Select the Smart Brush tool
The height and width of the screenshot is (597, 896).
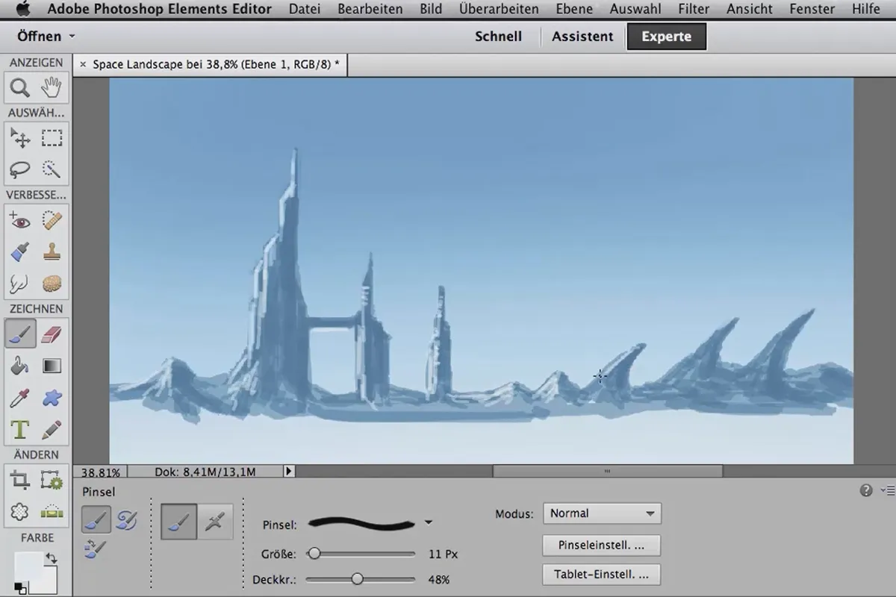[x=20, y=252]
